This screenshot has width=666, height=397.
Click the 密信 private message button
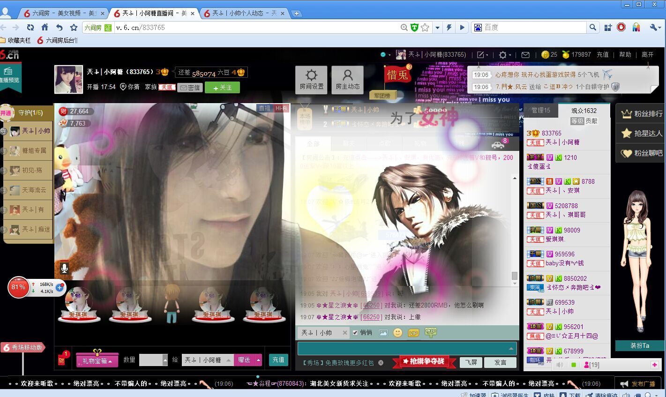(x=190, y=88)
